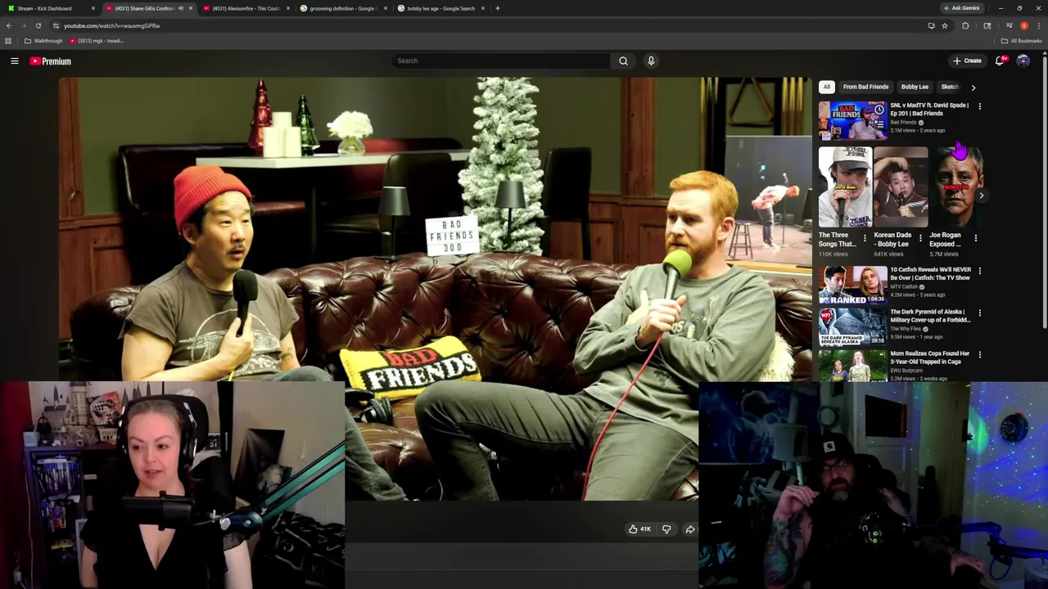
Task: Click the Bad Friends channel name
Action: [x=904, y=123]
